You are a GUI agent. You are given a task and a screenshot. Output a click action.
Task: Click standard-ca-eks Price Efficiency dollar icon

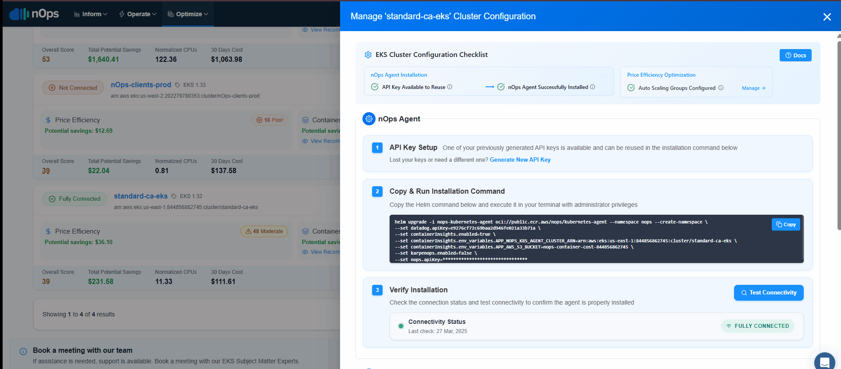(48, 231)
